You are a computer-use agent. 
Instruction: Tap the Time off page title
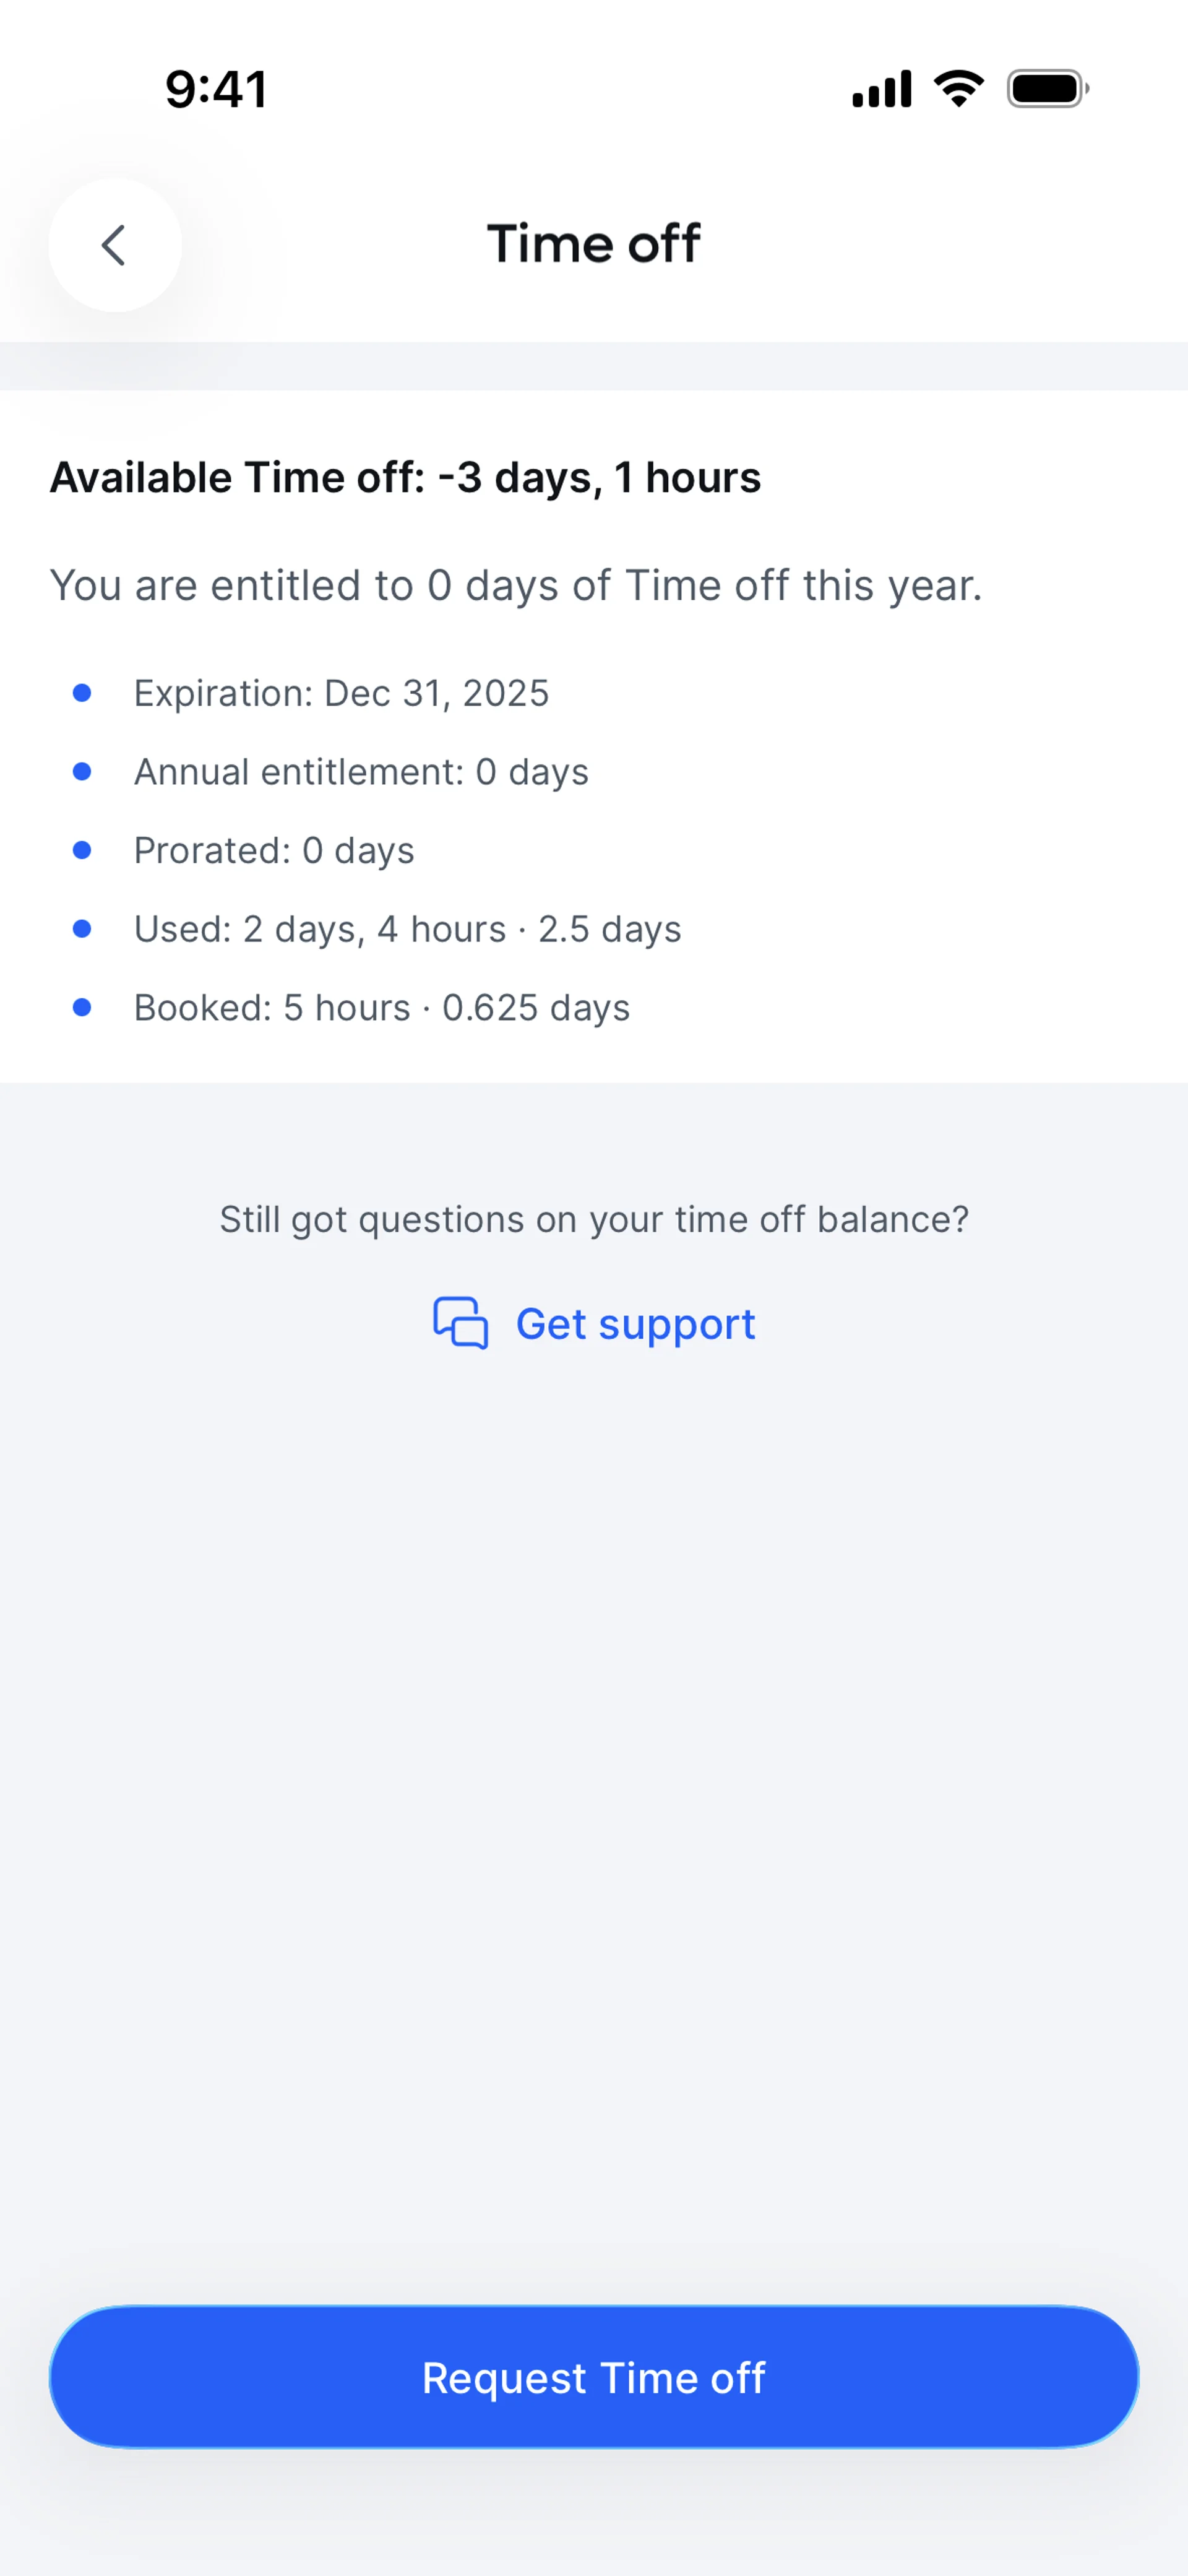(594, 244)
